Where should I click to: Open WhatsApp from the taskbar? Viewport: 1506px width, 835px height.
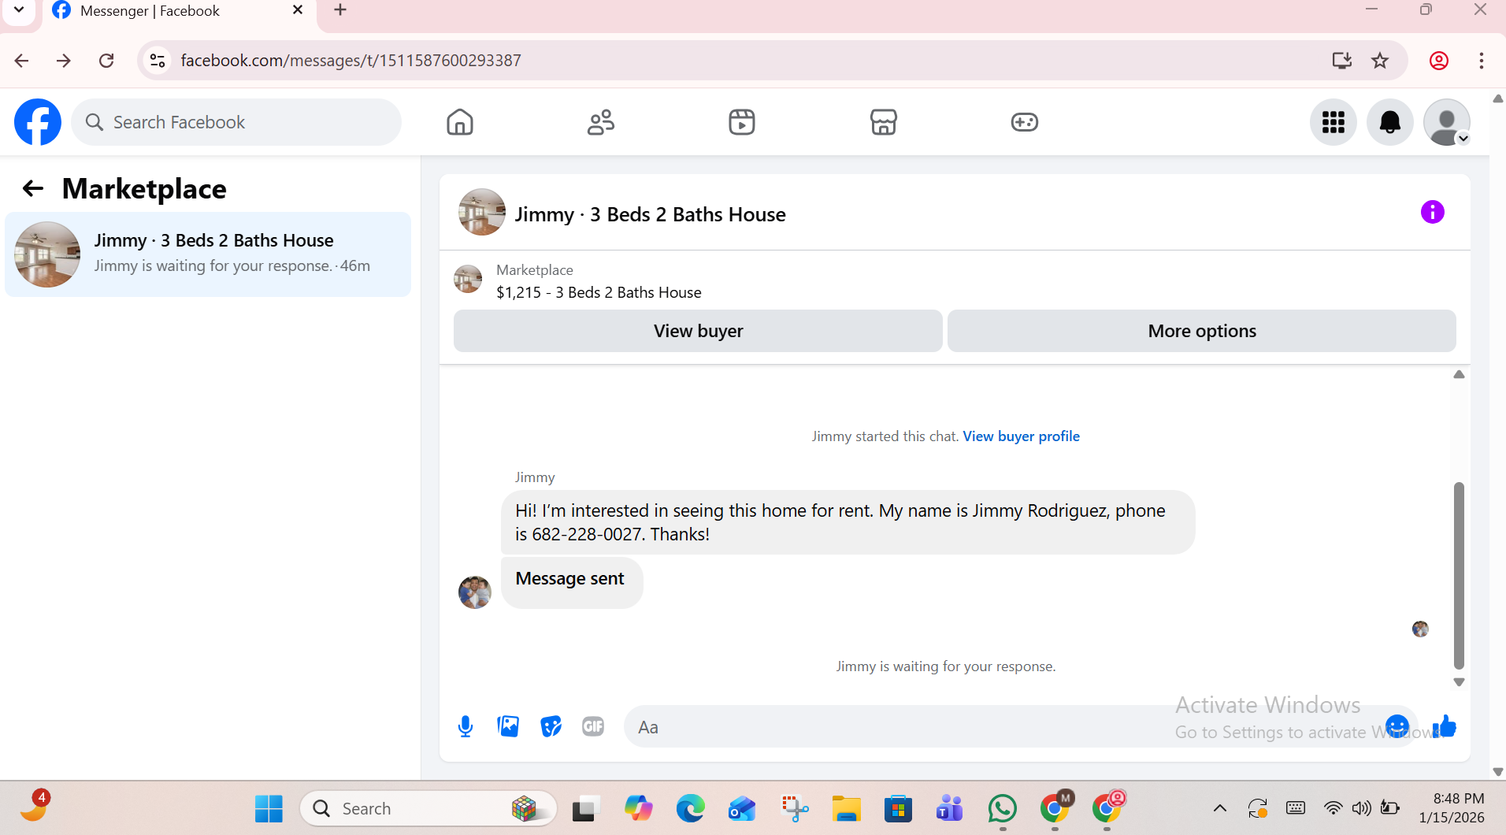(x=1002, y=809)
